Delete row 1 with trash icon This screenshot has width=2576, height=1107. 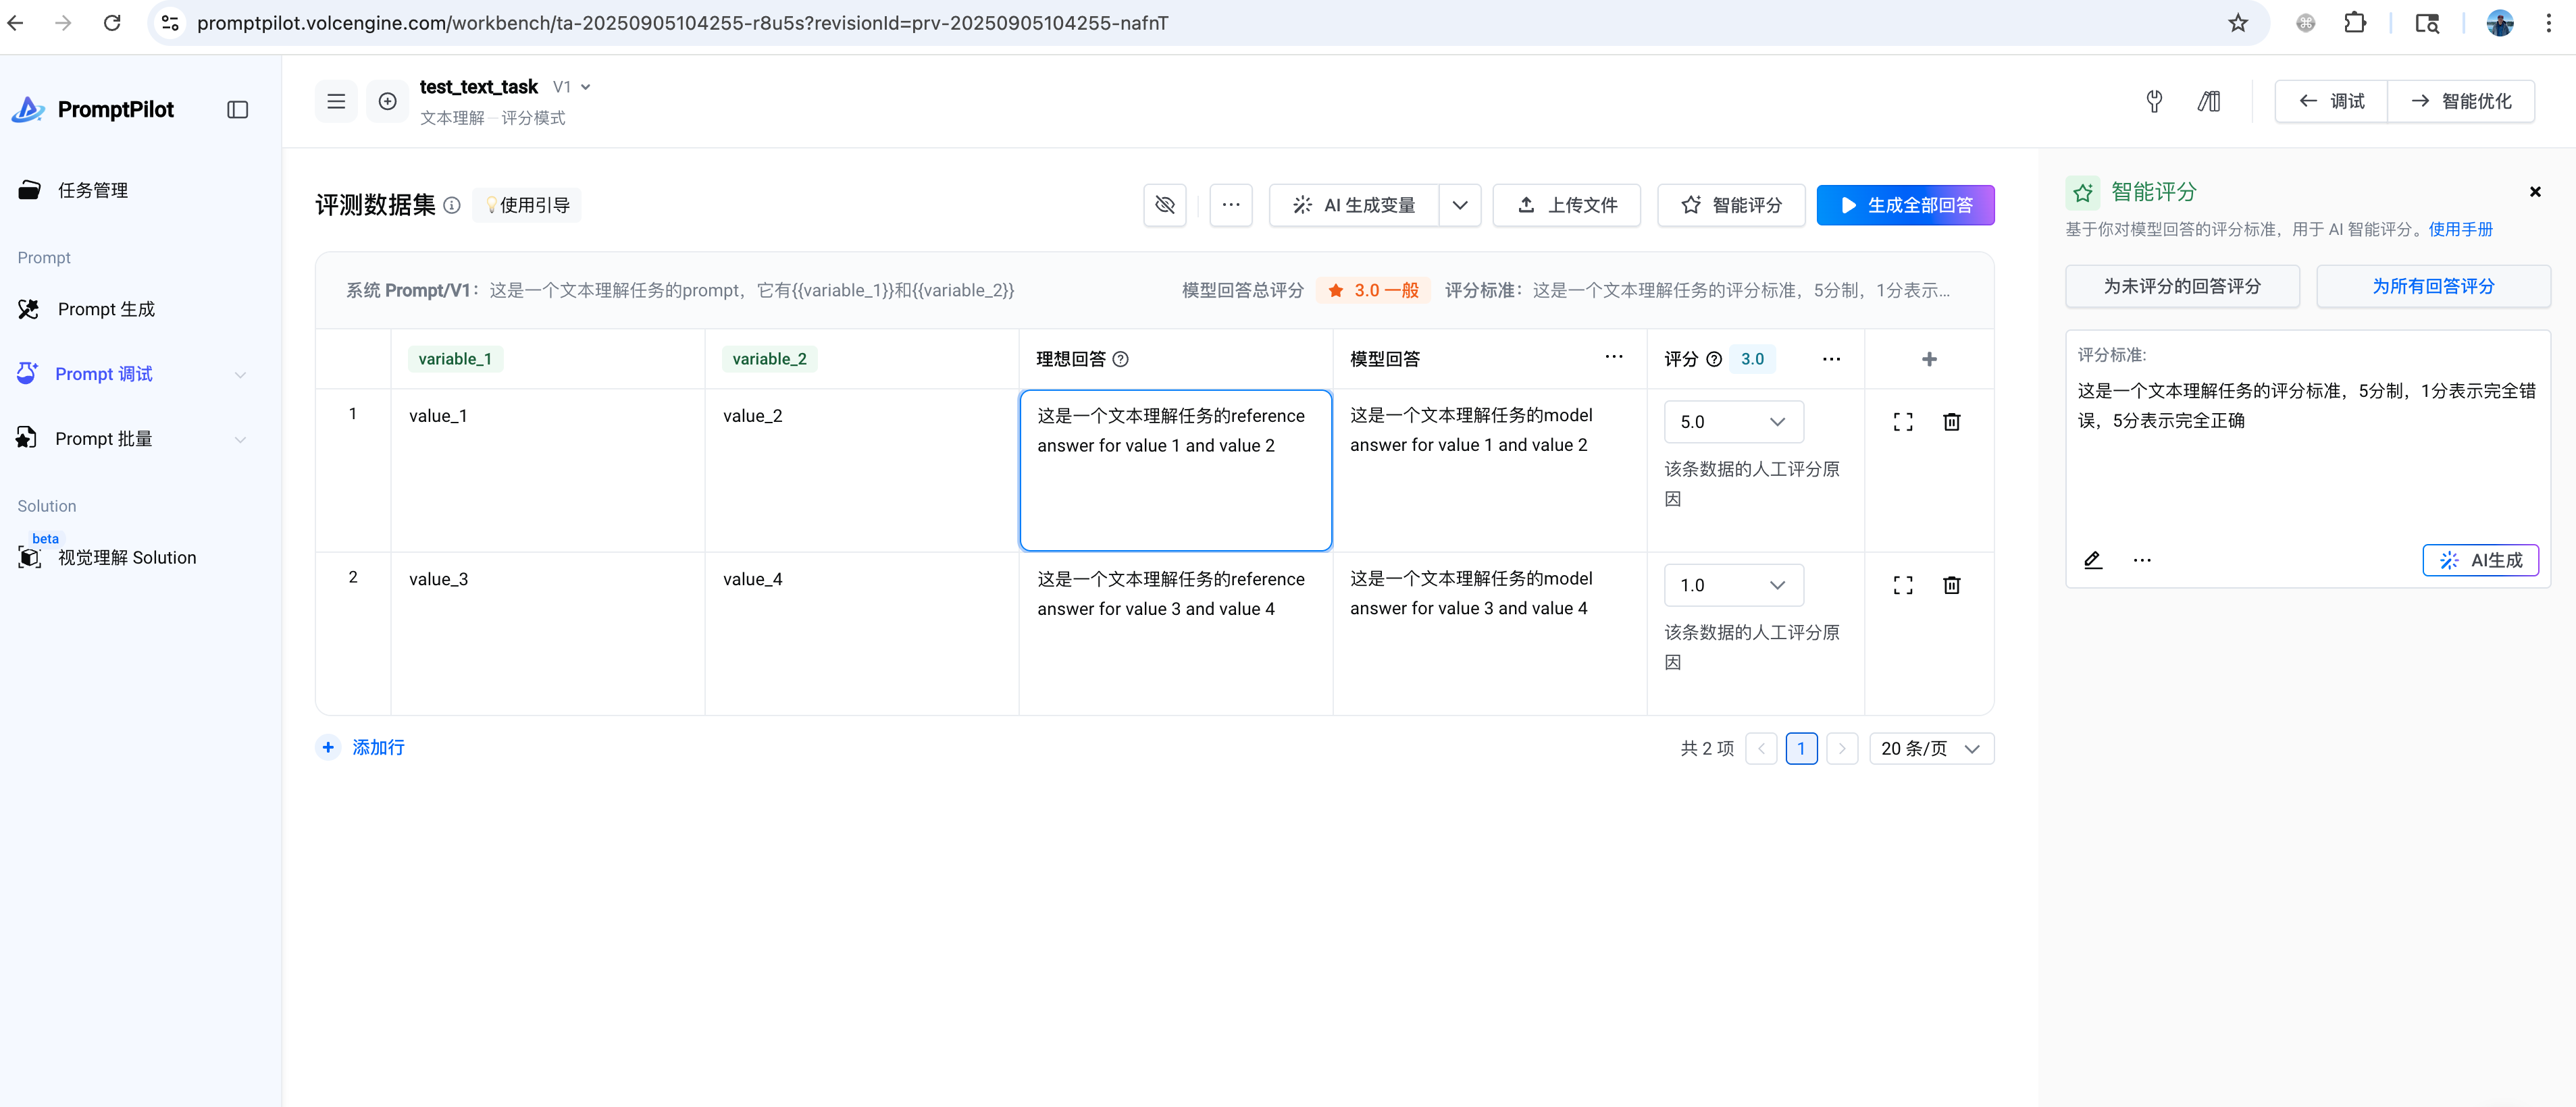click(x=1951, y=422)
